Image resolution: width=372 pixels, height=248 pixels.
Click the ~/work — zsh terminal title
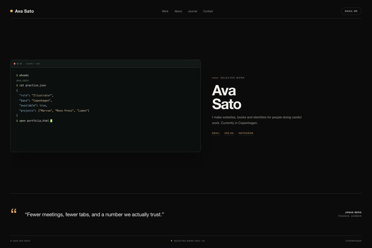[x=33, y=64]
